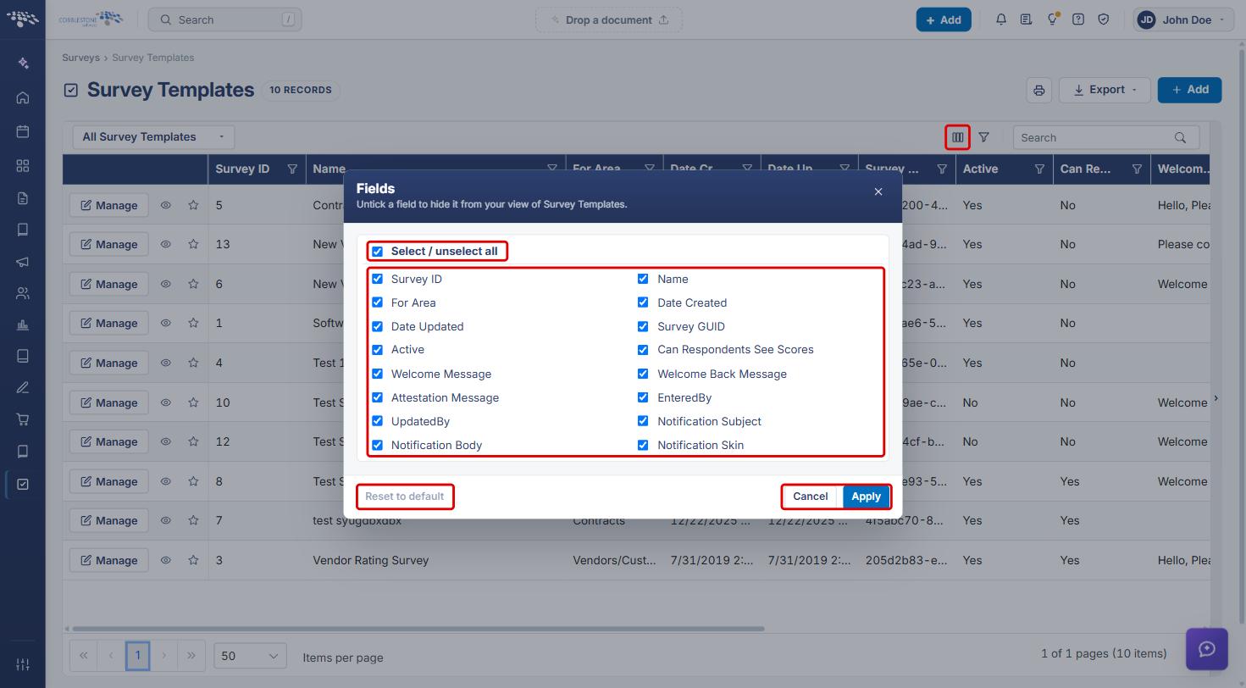Click the Active column filter icon
Viewport: 1246px width, 688px height.
[1039, 169]
